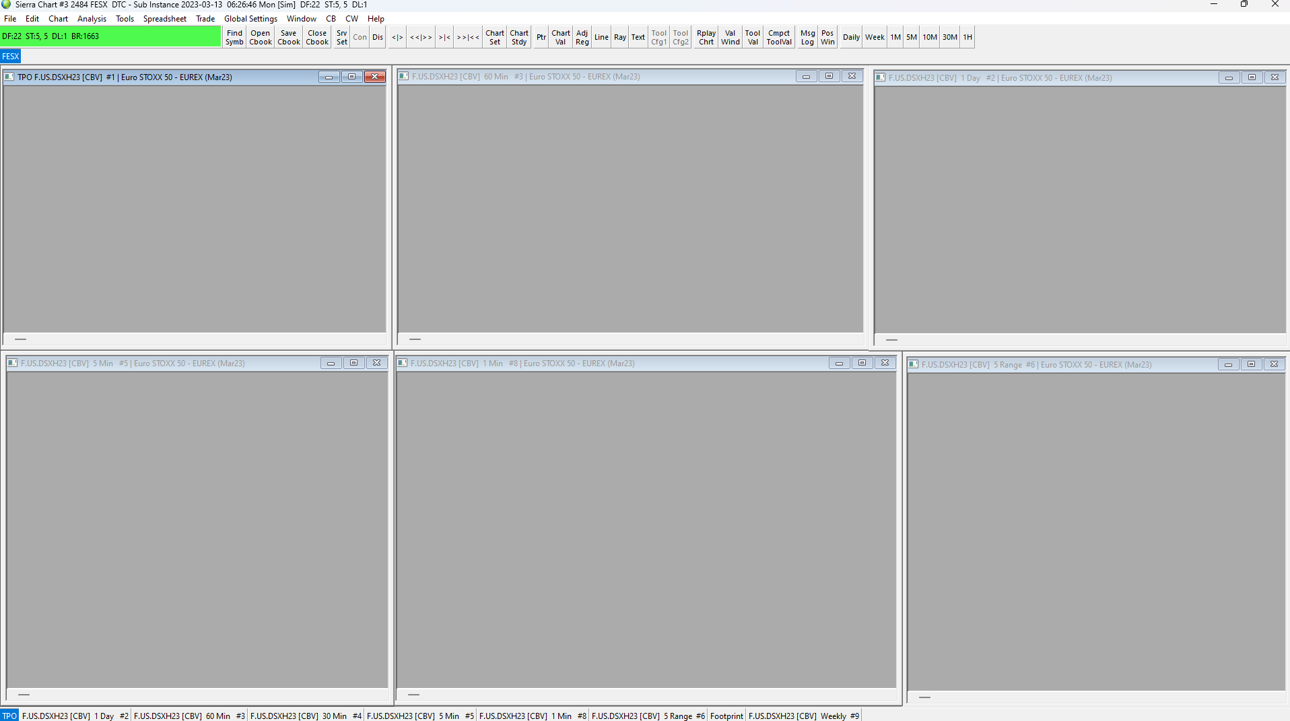
Task: Click the 60 Min #3 chart window icon
Action: pos(403,76)
